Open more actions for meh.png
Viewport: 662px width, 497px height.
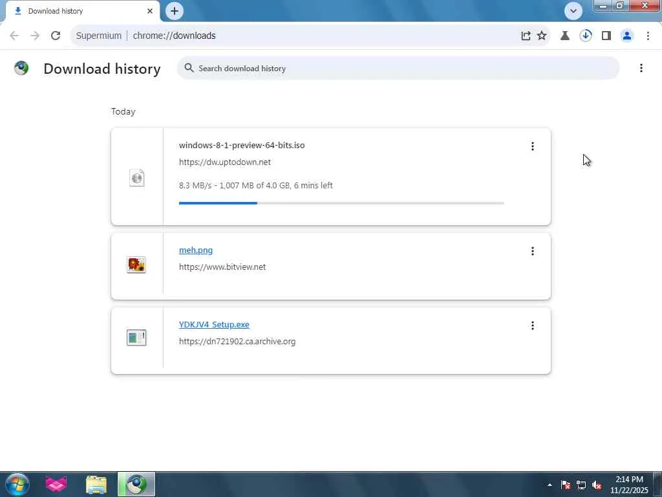[533, 251]
